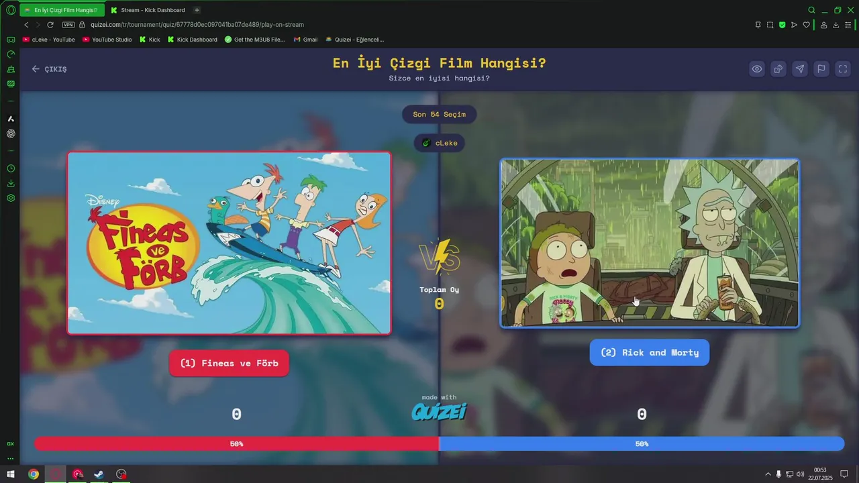The height and width of the screenshot is (483, 859).
Task: Open the GX Control speedometer icon in the sidebar
Action: click(10, 54)
